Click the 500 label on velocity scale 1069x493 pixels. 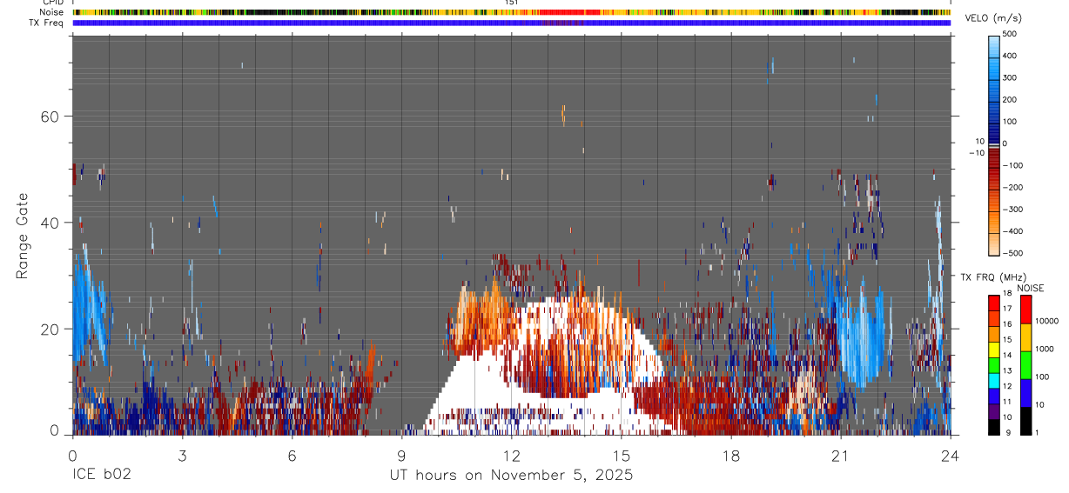tap(1011, 34)
